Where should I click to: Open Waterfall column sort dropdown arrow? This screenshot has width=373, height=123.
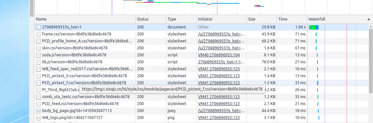(368, 19)
